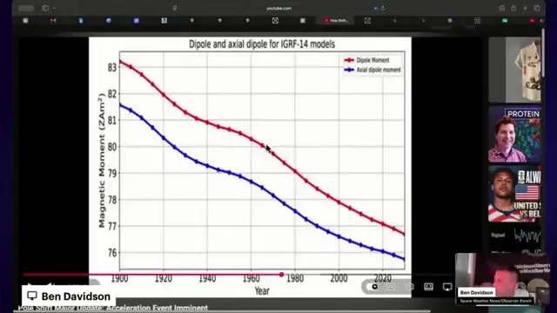
Task: Open YouTube player settings gear
Action: (410, 287)
